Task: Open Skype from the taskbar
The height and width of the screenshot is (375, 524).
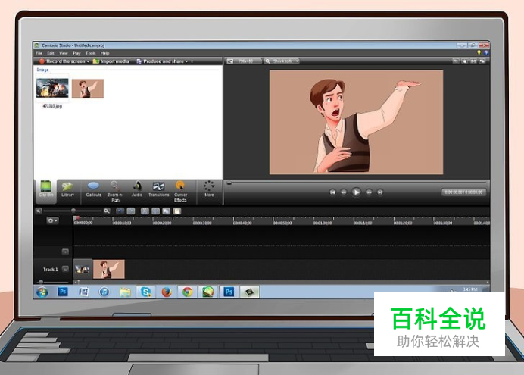Action: pos(145,292)
